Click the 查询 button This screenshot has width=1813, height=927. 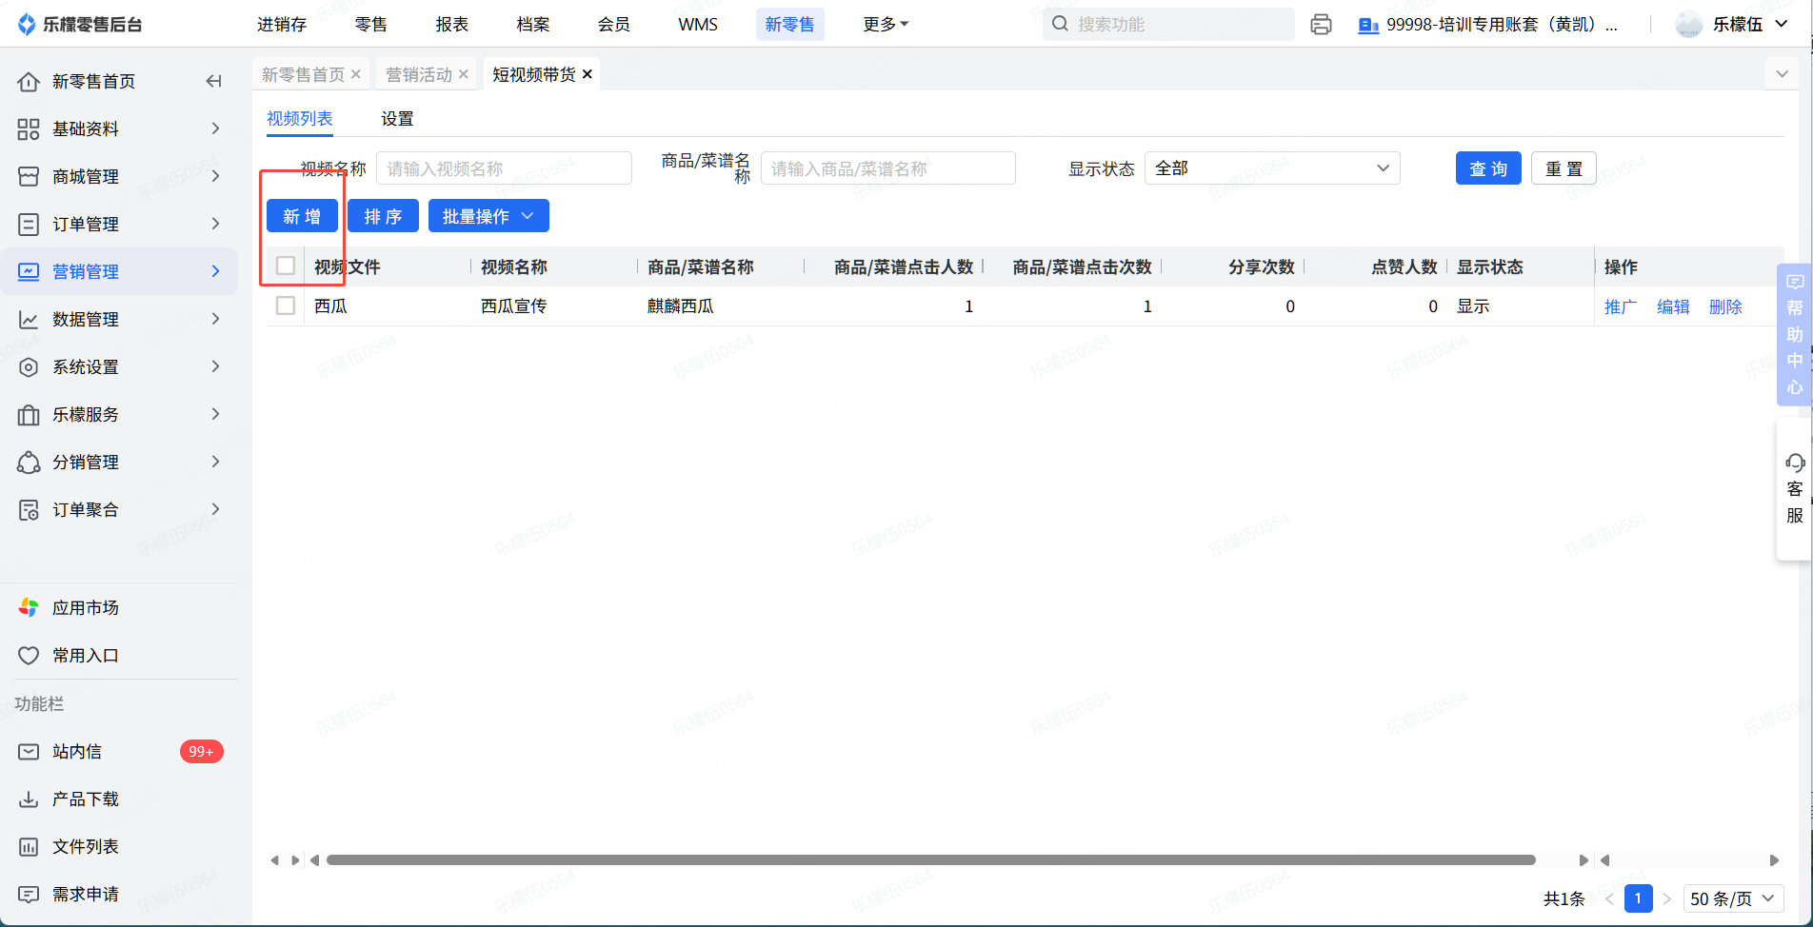click(1487, 168)
